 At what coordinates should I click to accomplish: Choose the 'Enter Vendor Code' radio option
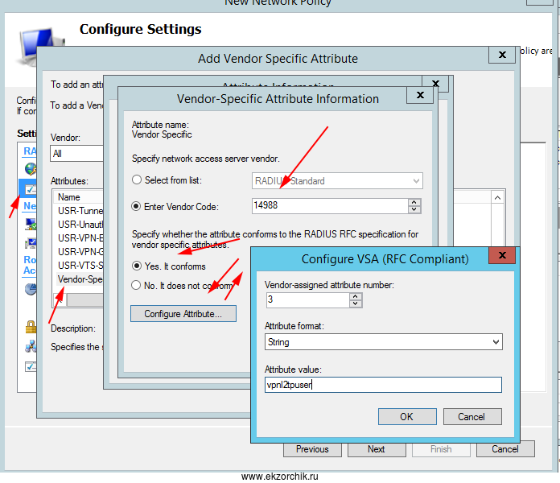pyautogui.click(x=137, y=207)
